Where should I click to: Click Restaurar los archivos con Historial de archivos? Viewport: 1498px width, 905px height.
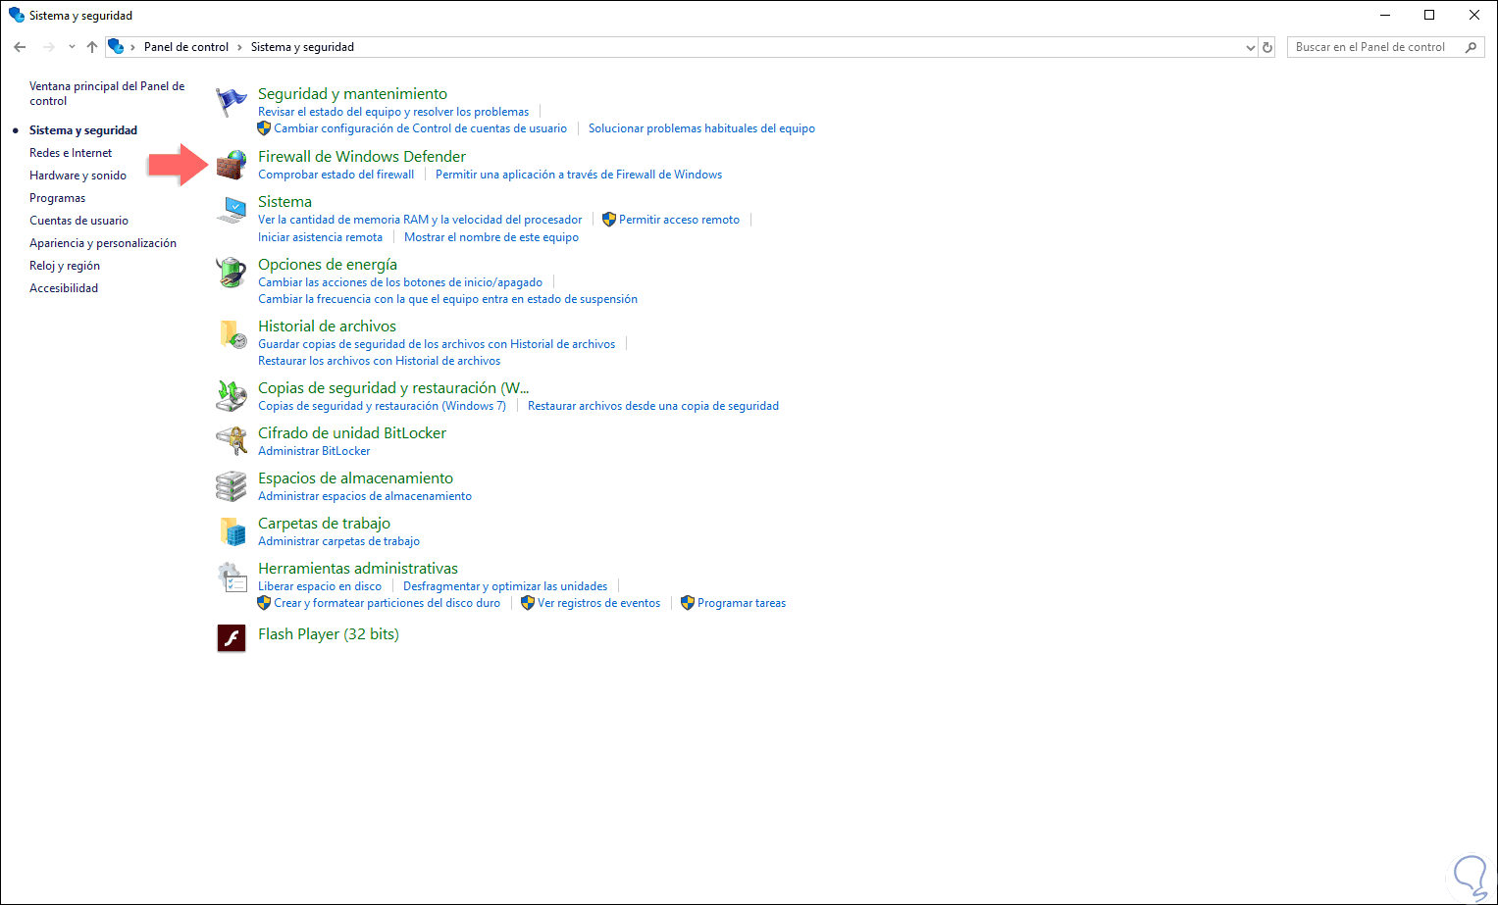(379, 361)
